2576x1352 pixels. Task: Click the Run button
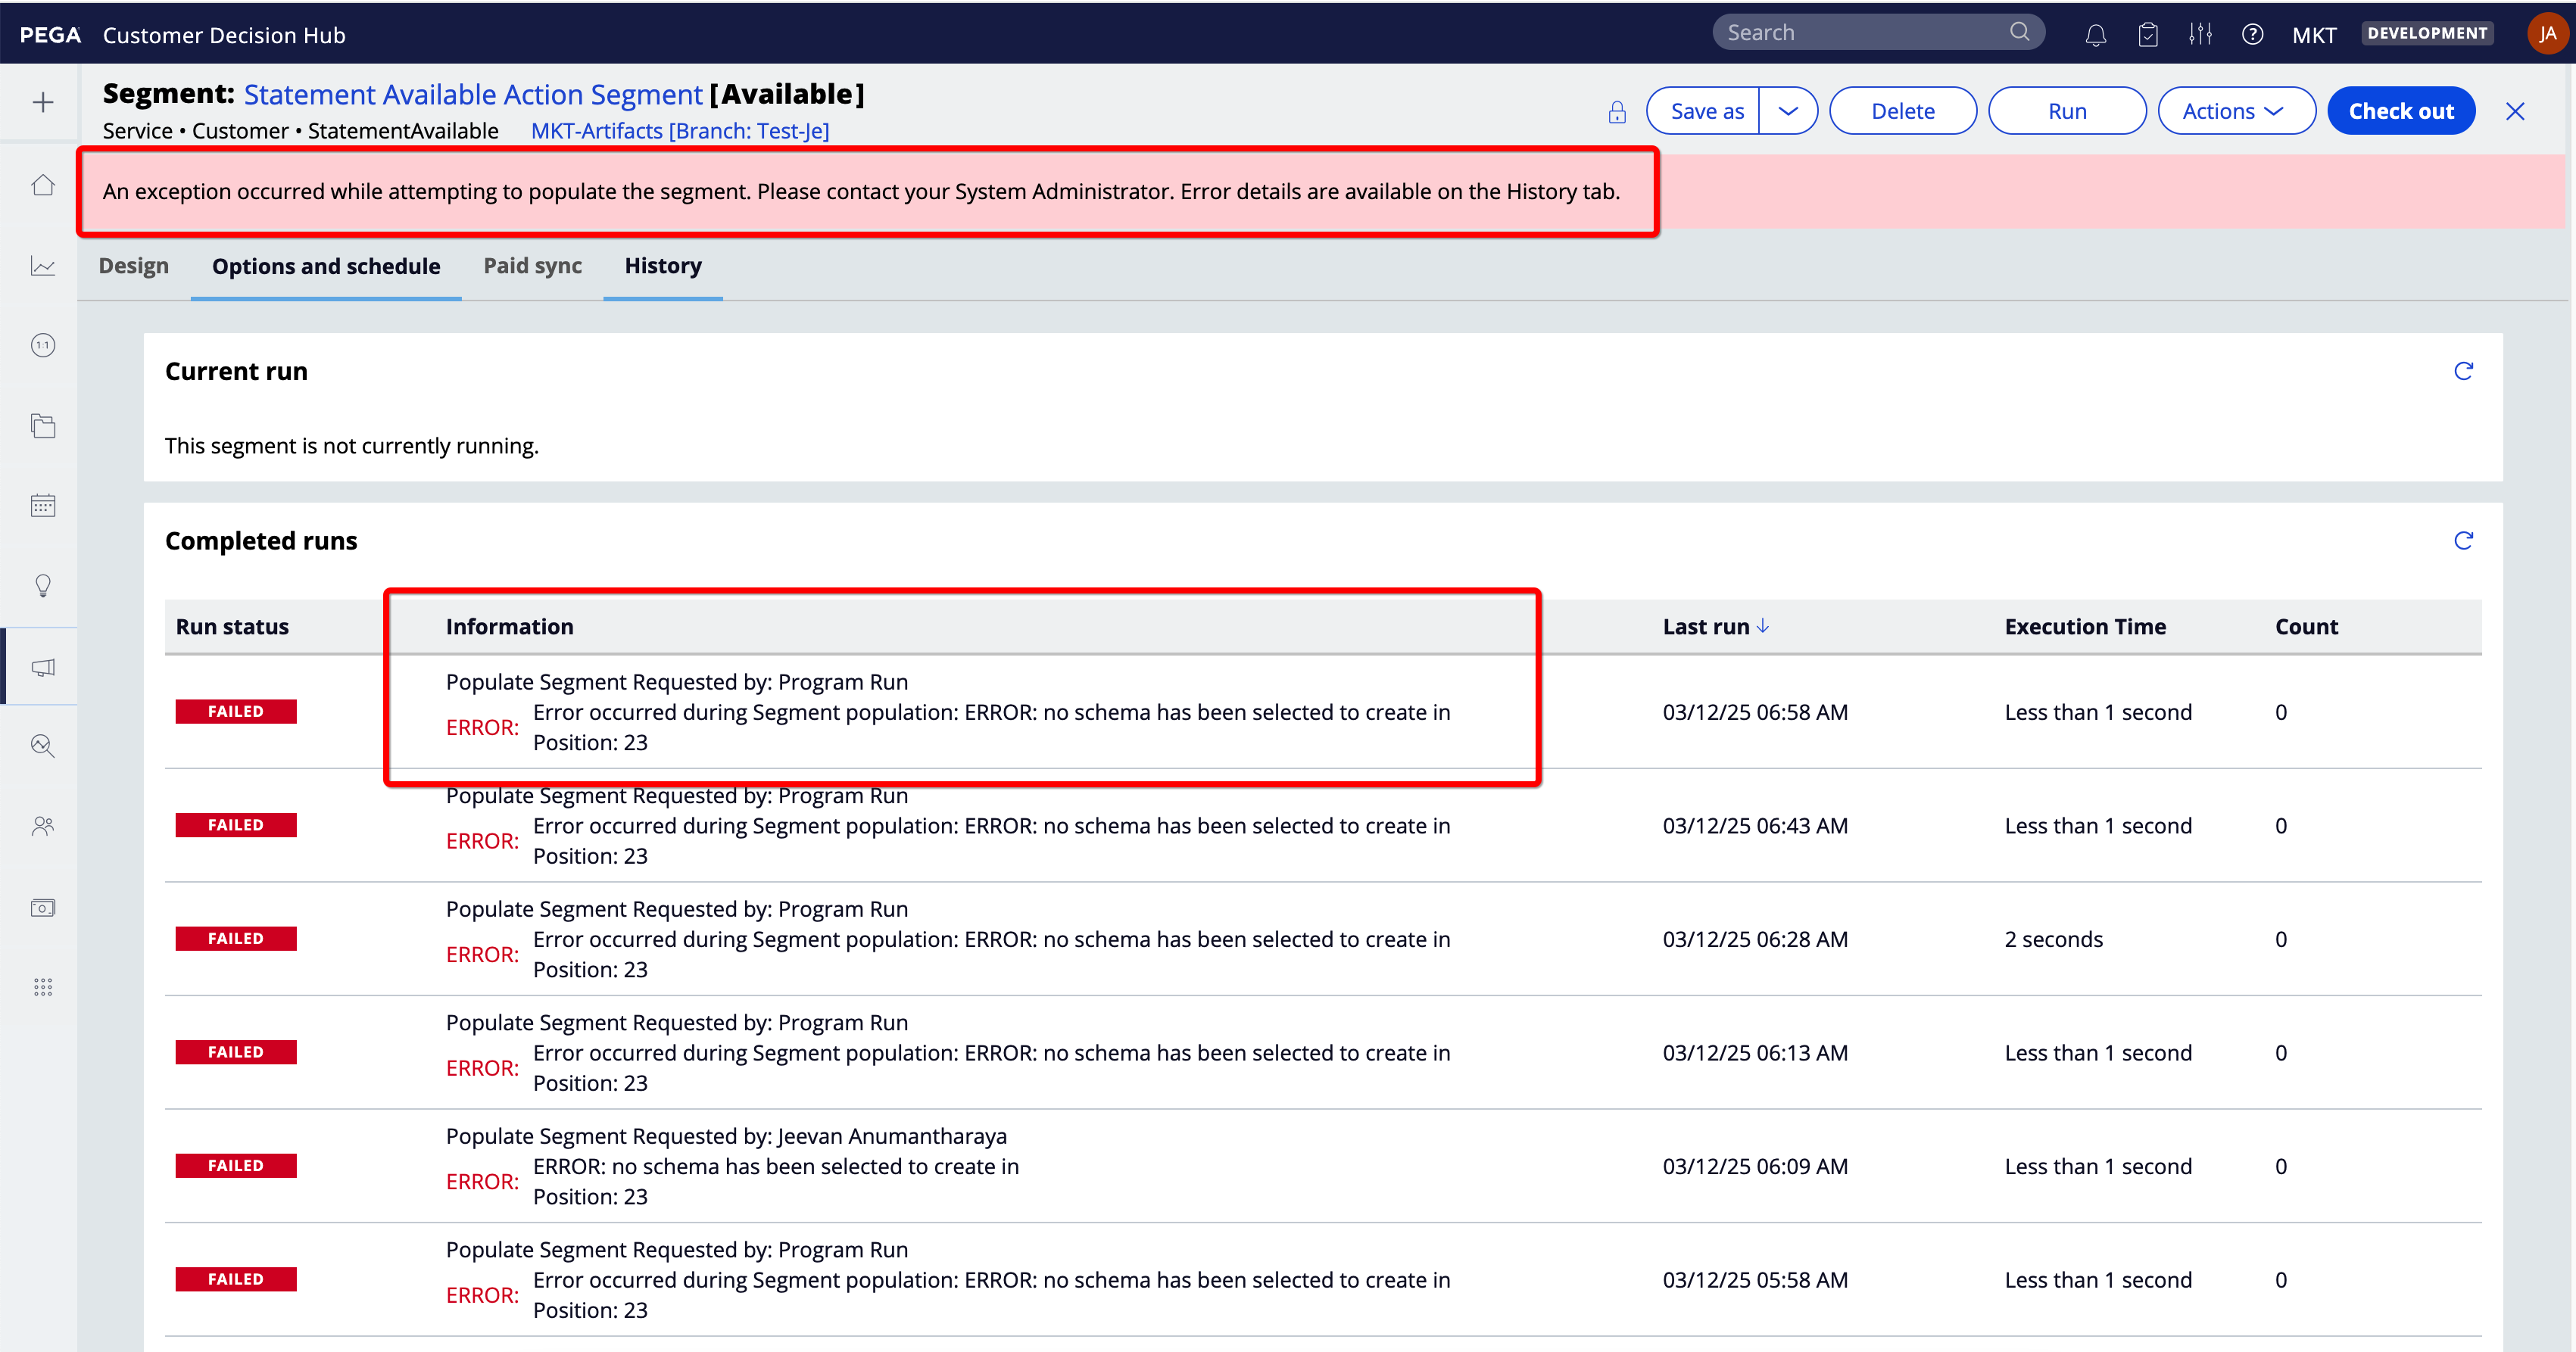[2067, 111]
